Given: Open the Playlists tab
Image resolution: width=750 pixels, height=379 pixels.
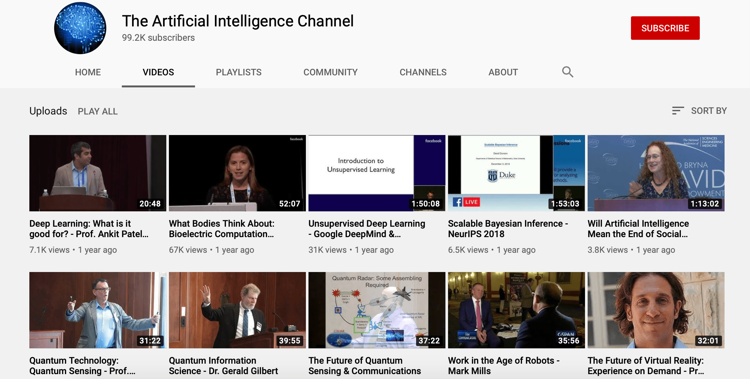Looking at the screenshot, I should click(238, 72).
